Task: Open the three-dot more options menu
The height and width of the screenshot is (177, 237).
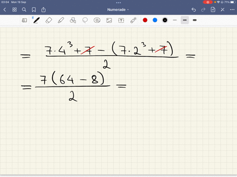Action: (232, 10)
